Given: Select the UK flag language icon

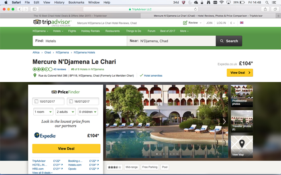Looking at the screenshot, I should 242,23.
